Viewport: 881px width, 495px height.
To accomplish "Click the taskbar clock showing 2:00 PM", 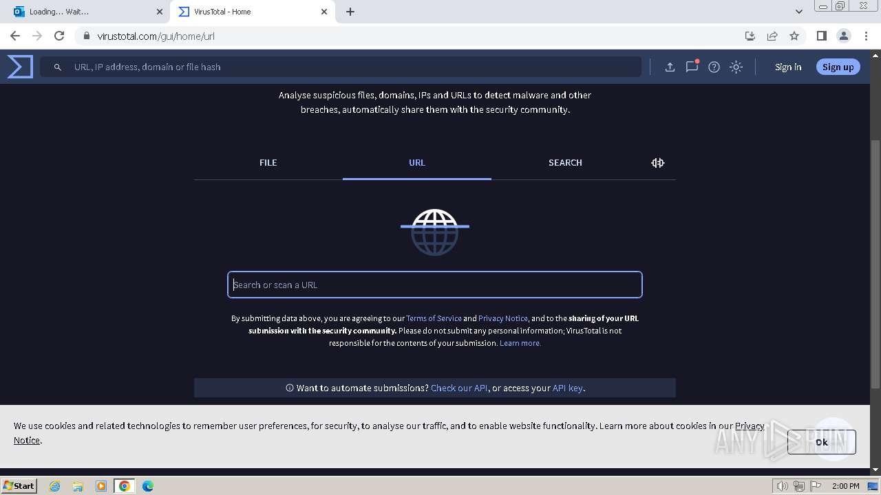I will click(845, 486).
